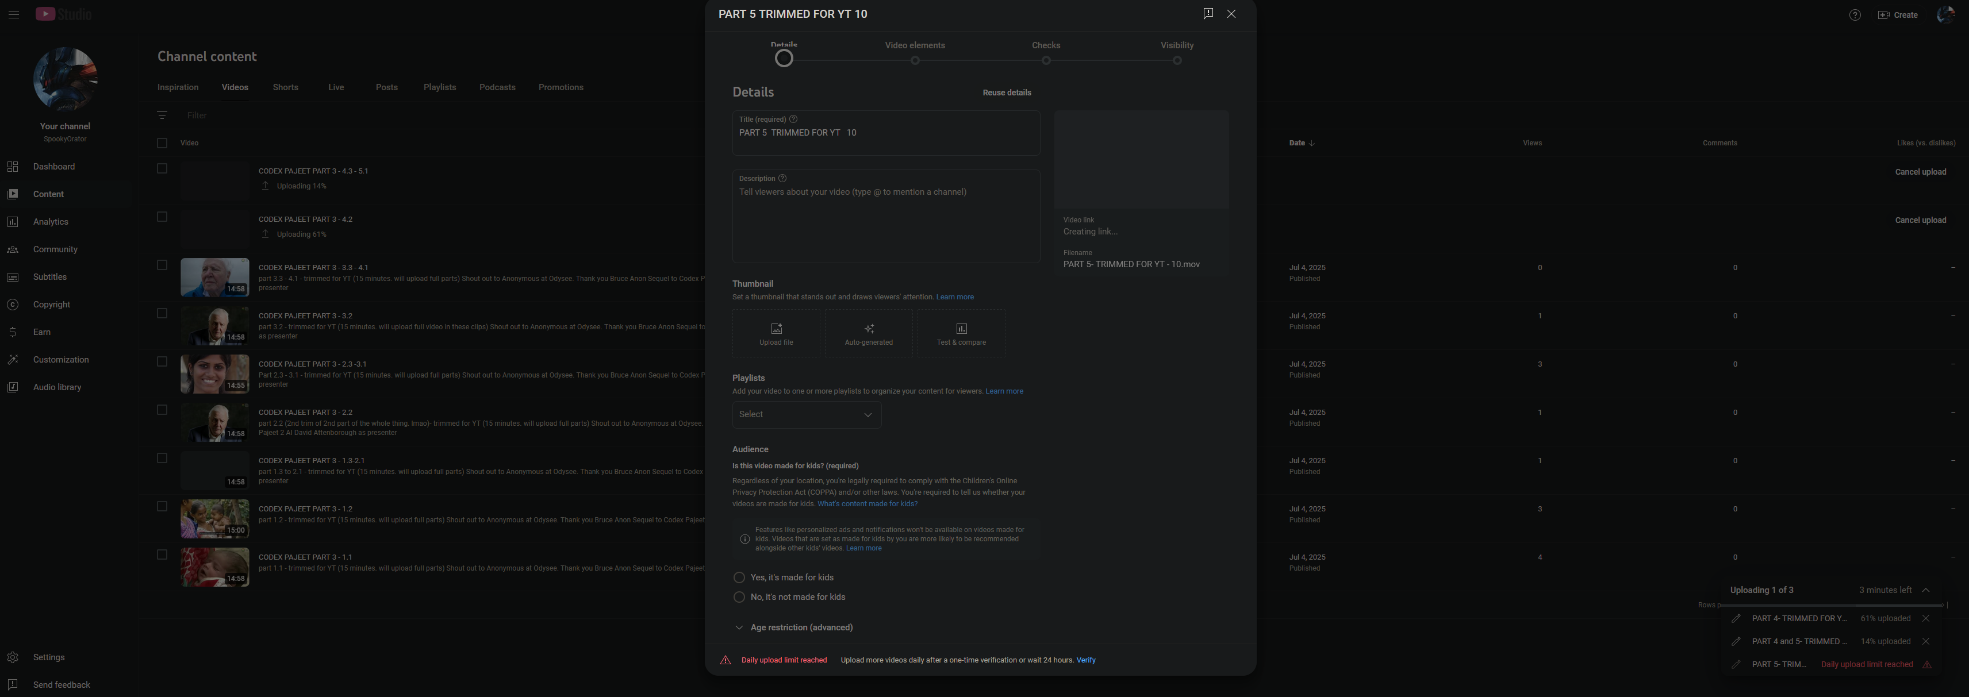Check the box for CODEX PAJEET PART 3 - 4.3 - 5.1
Viewport: 1969px width, 697px height.
(x=162, y=168)
